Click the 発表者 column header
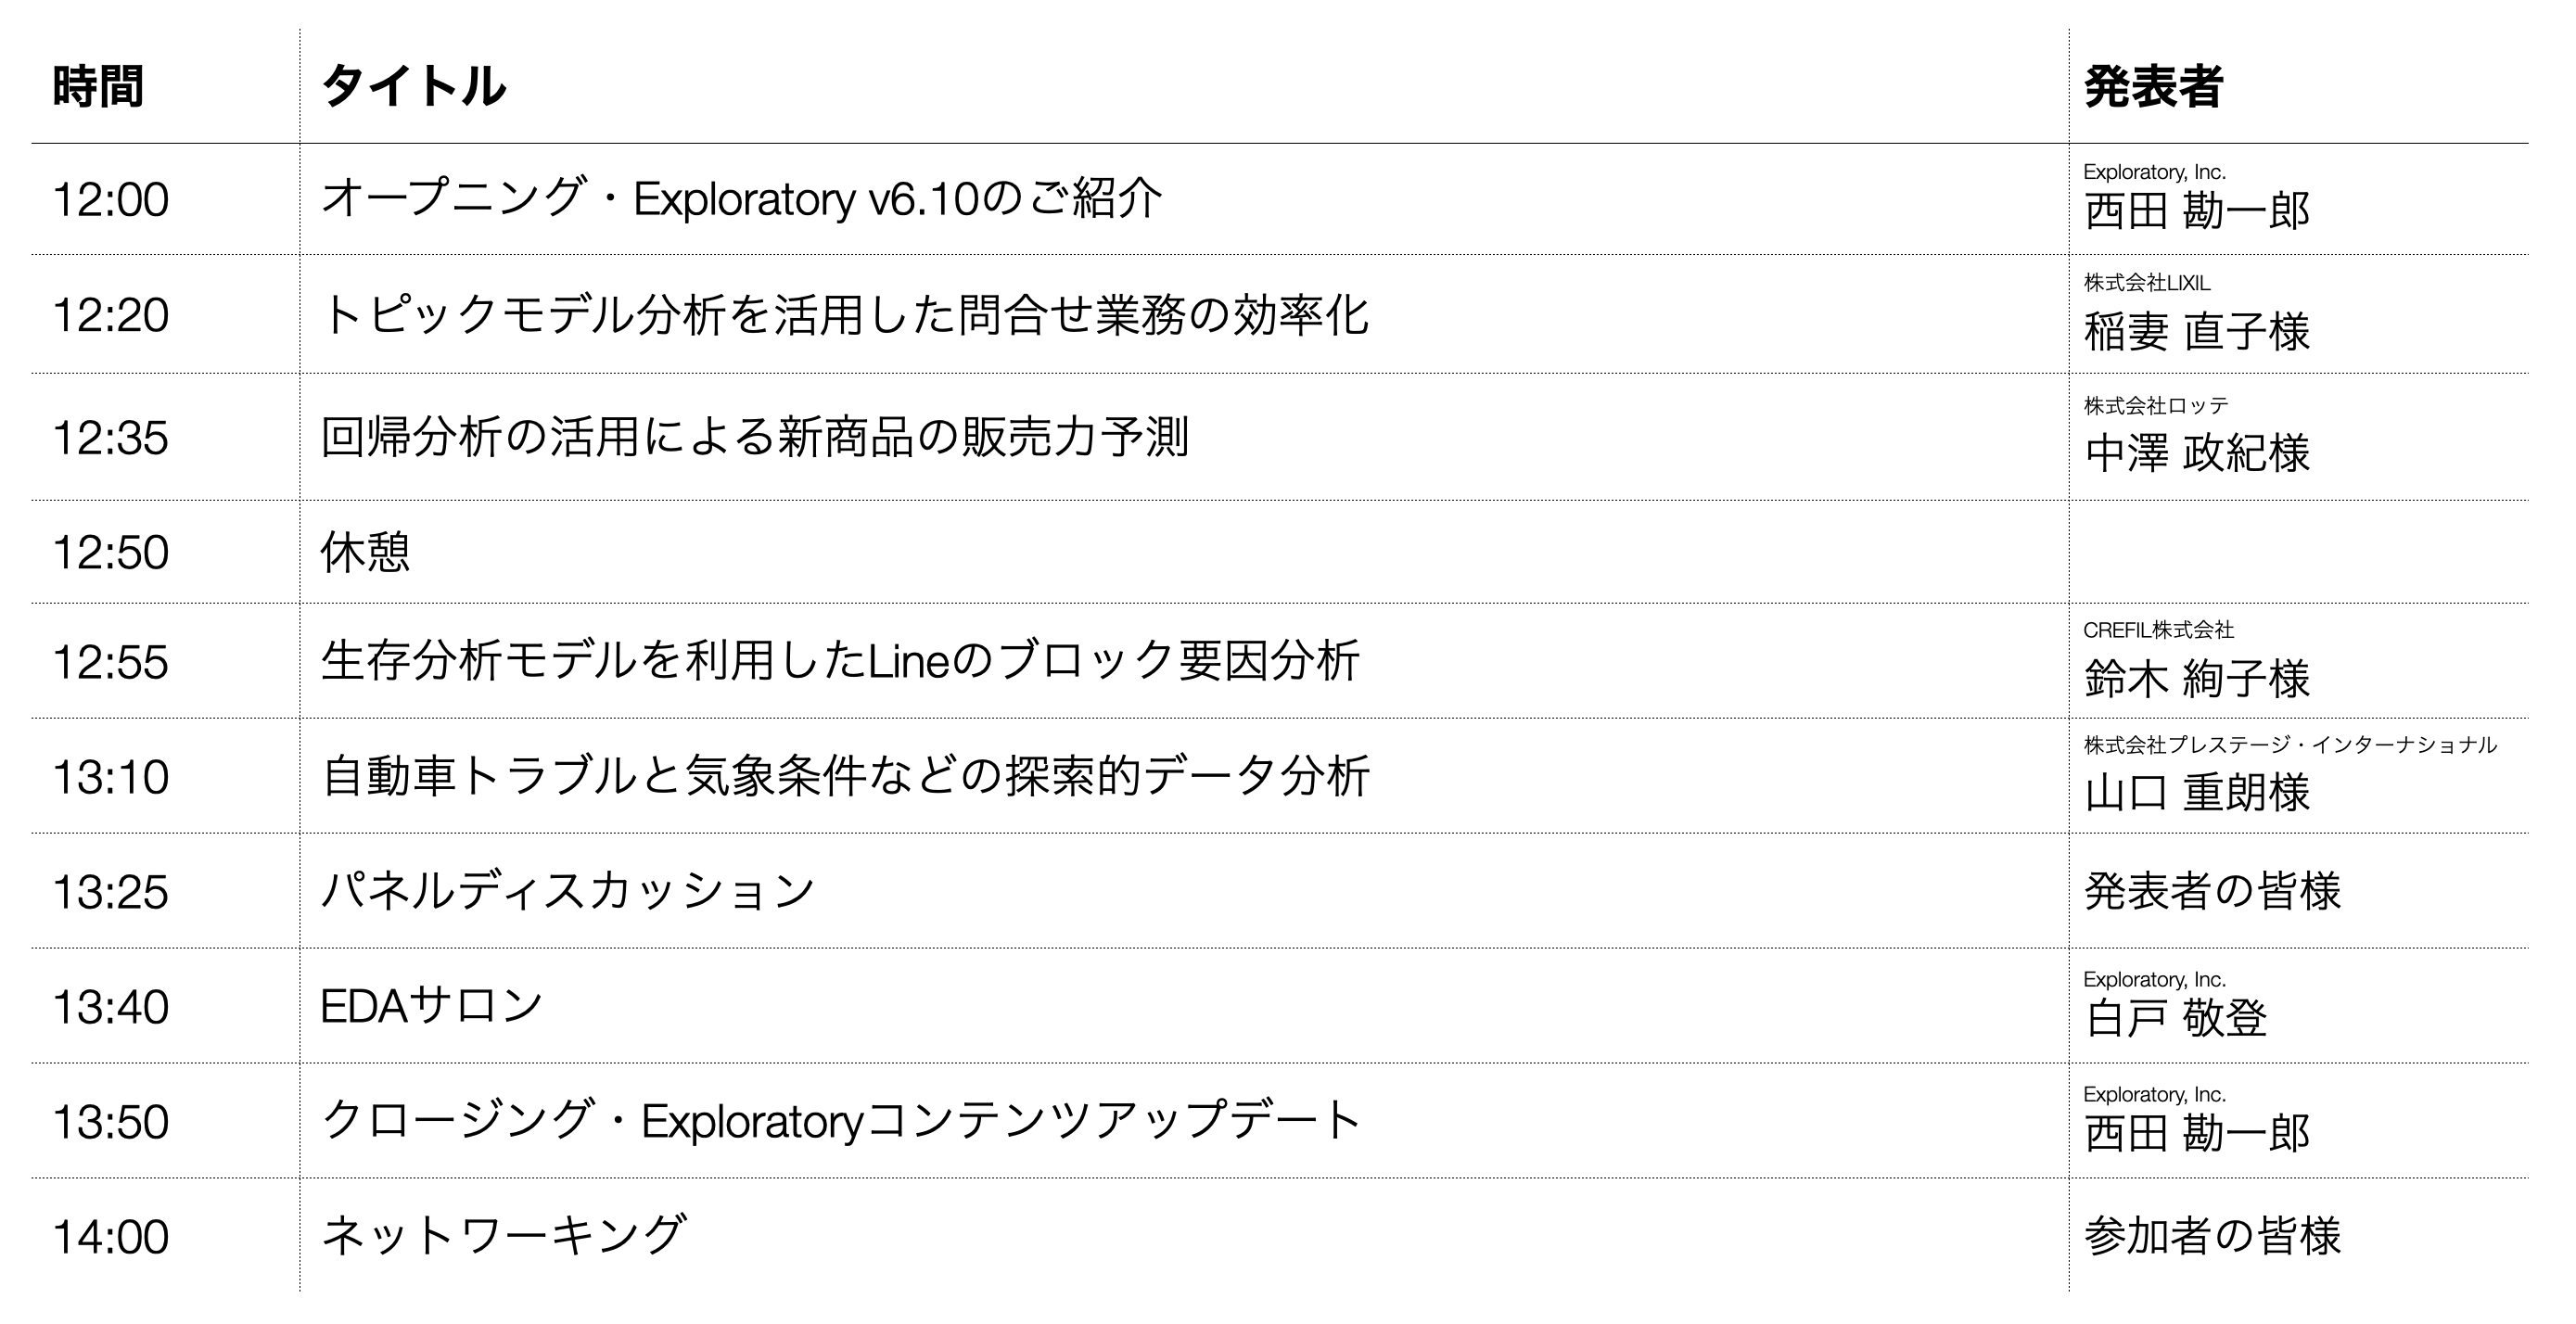Viewport: 2576px width, 1324px height. pos(2153,86)
